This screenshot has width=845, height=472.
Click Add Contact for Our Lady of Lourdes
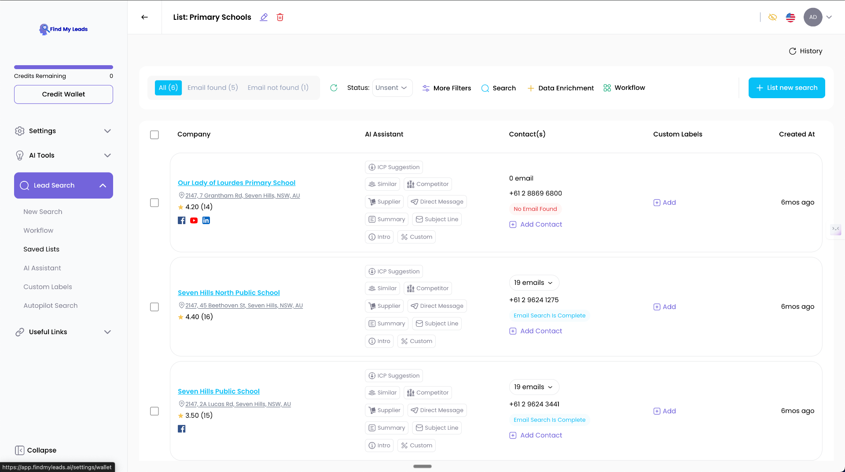coord(536,225)
